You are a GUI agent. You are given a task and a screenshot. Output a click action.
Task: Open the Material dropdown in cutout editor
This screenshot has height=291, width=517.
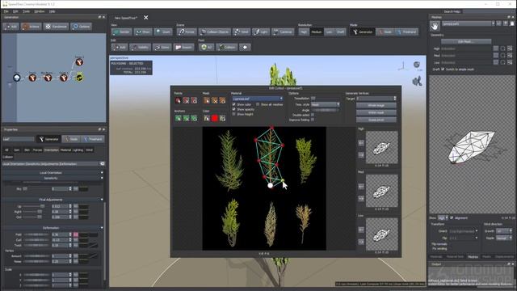(258, 99)
